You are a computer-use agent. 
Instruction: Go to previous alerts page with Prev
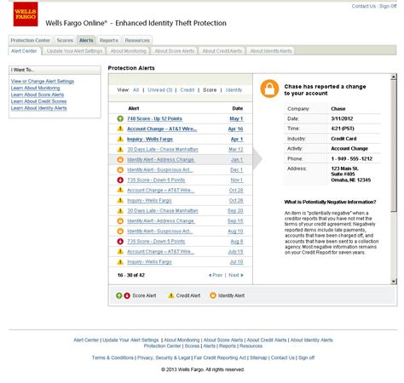(216, 275)
